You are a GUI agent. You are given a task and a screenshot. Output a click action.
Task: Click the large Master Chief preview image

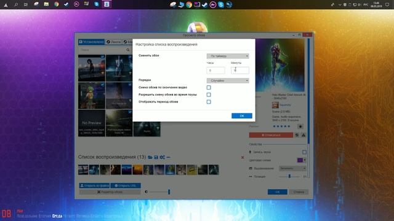tap(280, 65)
